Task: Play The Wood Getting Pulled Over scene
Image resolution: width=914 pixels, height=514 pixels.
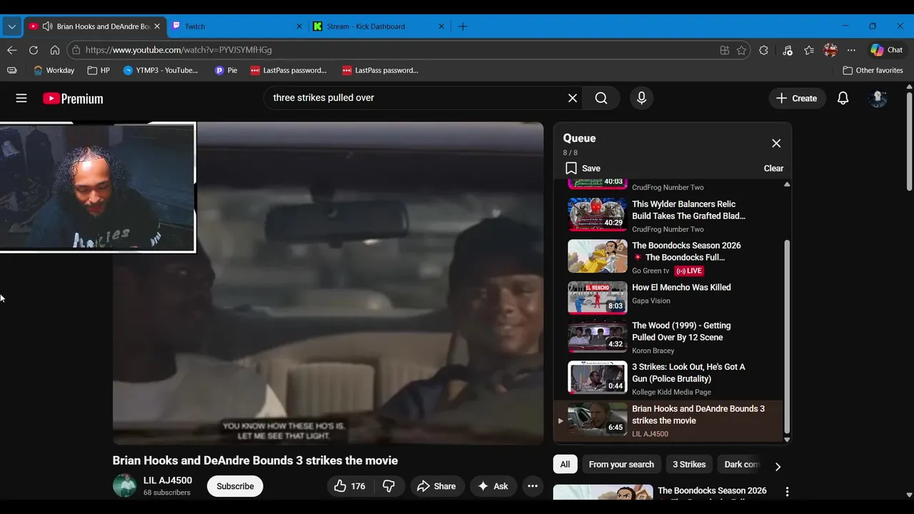Action: pos(668,337)
